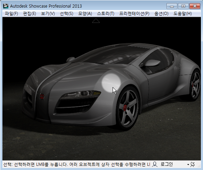Open the 옵션(O) menu
Image resolution: width=203 pixels, height=170 pixels.
tap(161, 14)
